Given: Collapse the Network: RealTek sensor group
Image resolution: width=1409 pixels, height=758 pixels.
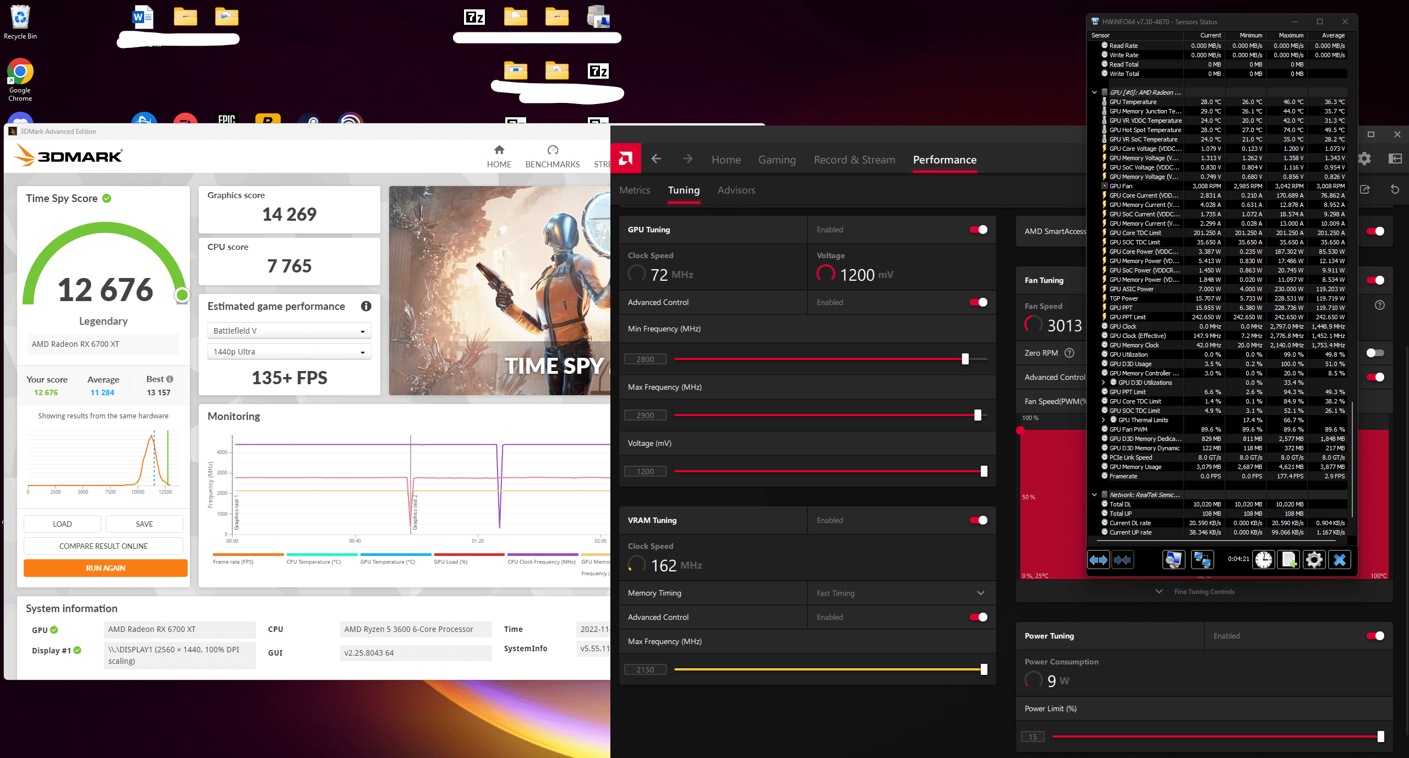Looking at the screenshot, I should [1095, 495].
